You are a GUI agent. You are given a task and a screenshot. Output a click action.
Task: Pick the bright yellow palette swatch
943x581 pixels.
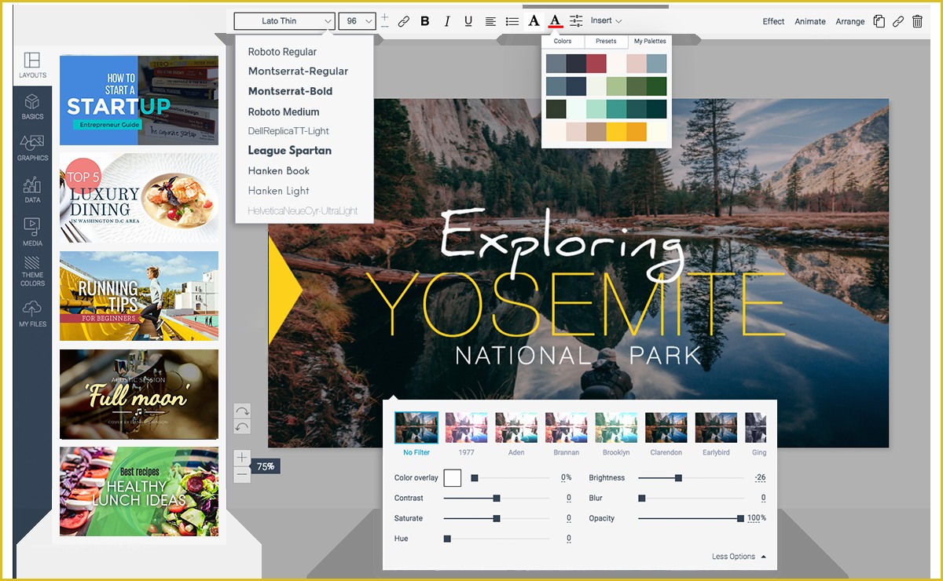617,132
